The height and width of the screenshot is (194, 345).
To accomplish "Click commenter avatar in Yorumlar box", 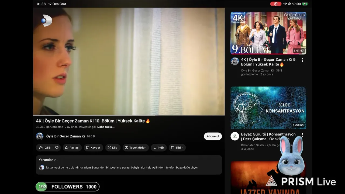I will [42, 168].
